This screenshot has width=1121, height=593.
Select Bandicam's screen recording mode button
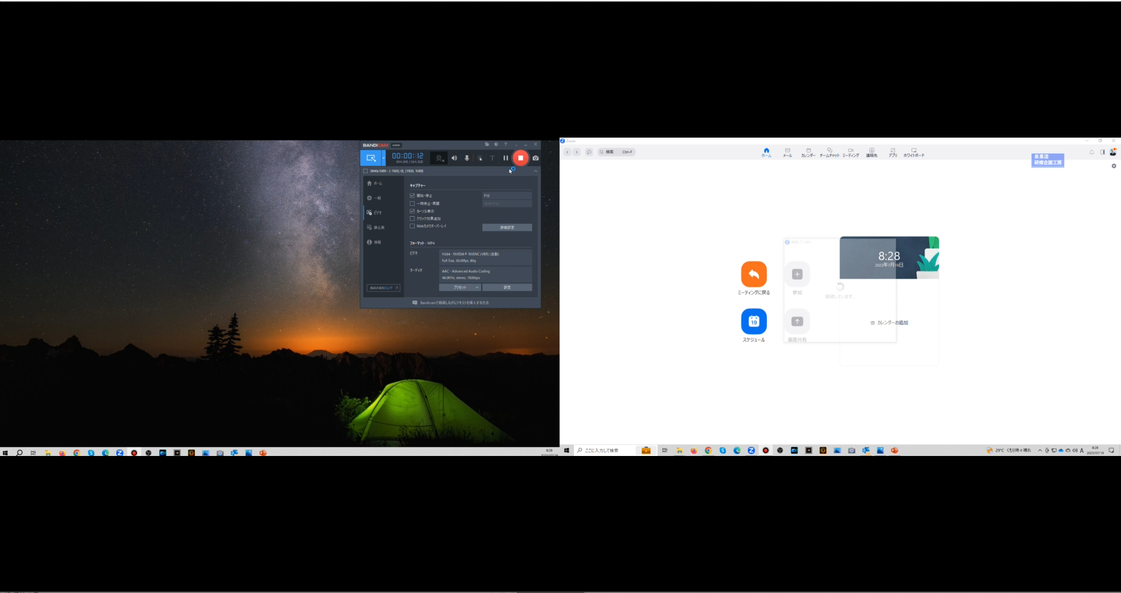pyautogui.click(x=371, y=158)
